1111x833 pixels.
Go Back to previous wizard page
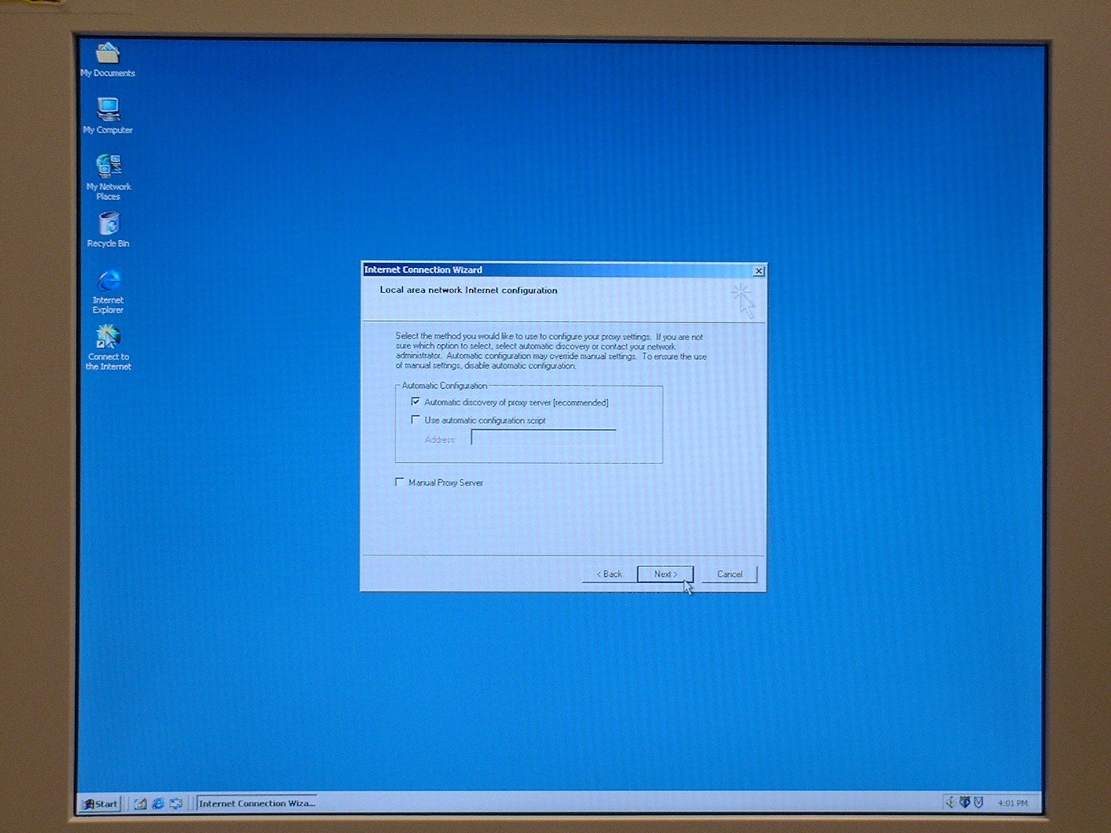[x=609, y=574]
